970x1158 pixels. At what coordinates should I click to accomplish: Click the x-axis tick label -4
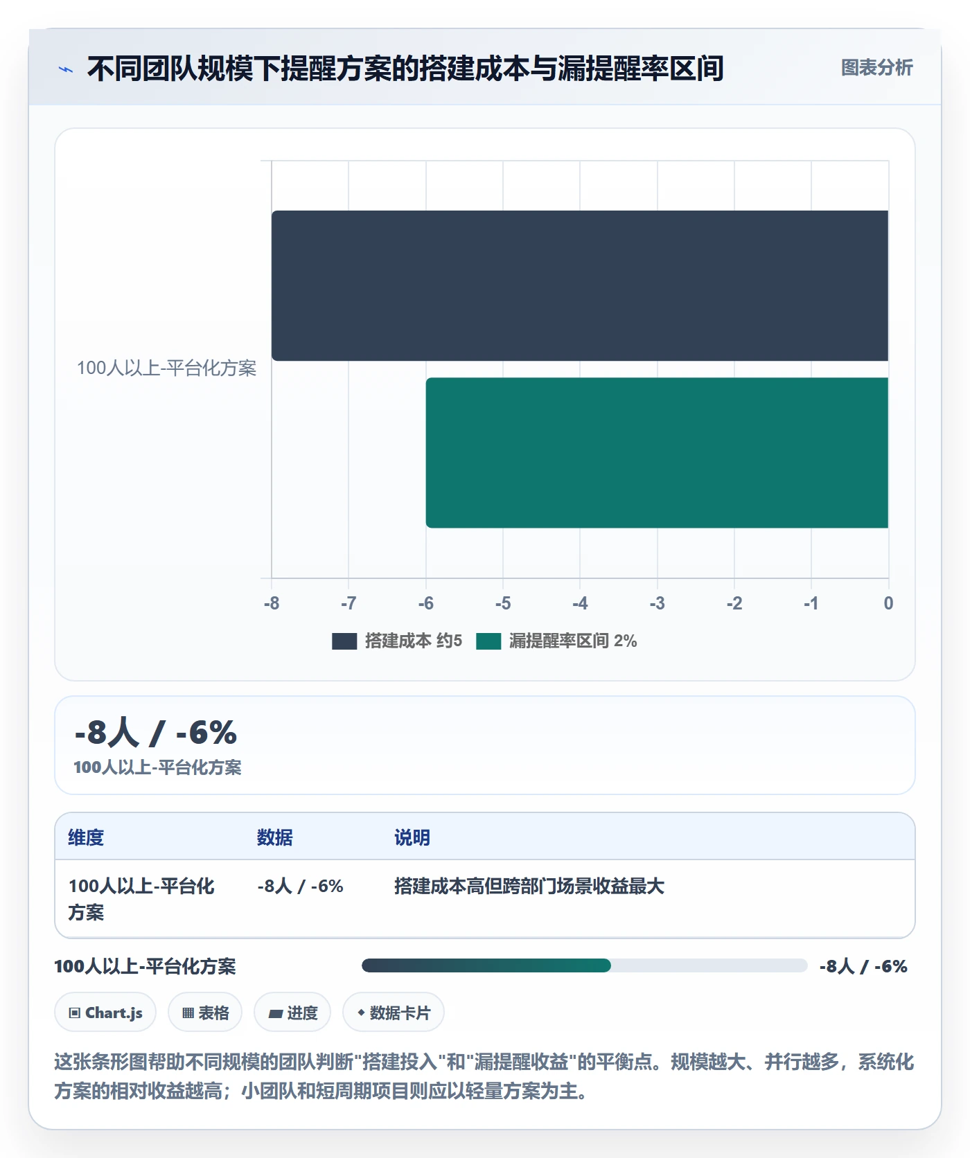click(580, 603)
